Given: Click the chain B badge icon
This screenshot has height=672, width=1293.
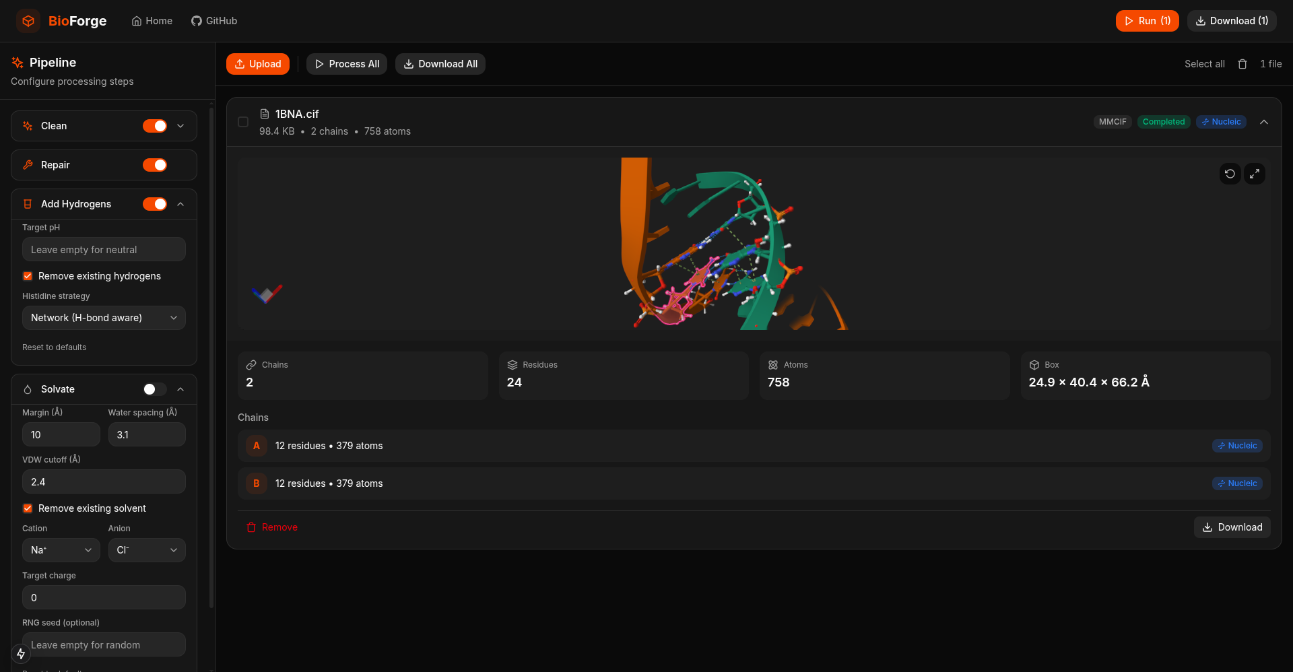Looking at the screenshot, I should coord(257,483).
